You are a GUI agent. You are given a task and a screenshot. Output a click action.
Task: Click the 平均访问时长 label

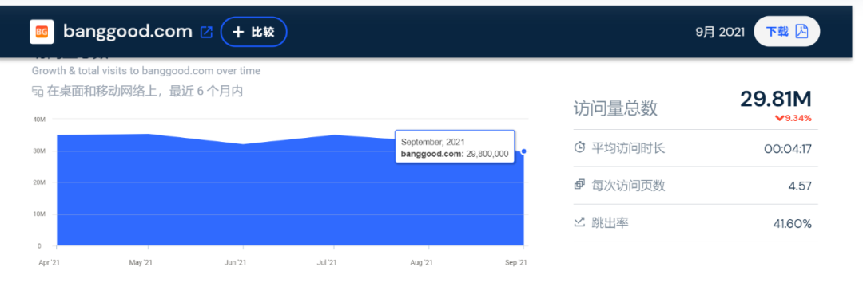click(x=628, y=147)
